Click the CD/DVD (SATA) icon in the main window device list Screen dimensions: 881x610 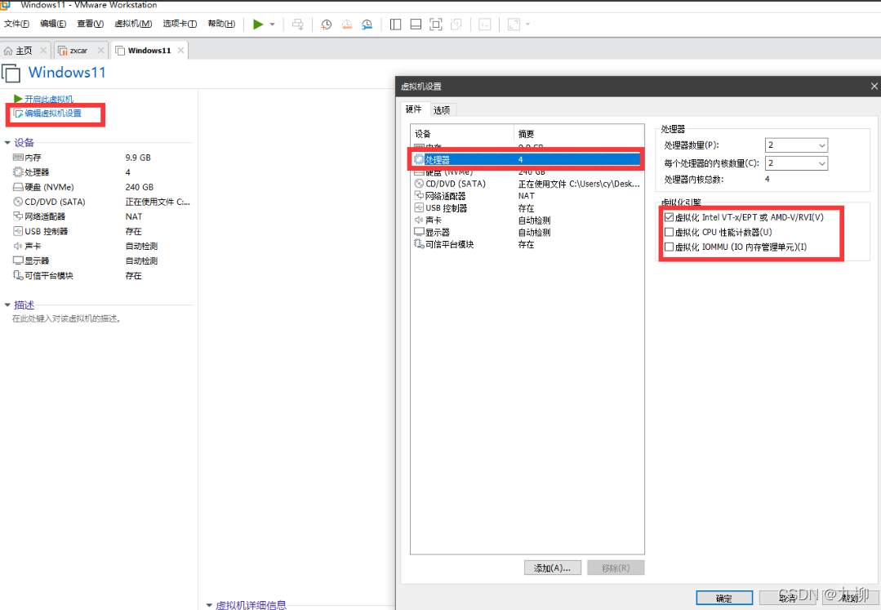tap(18, 202)
